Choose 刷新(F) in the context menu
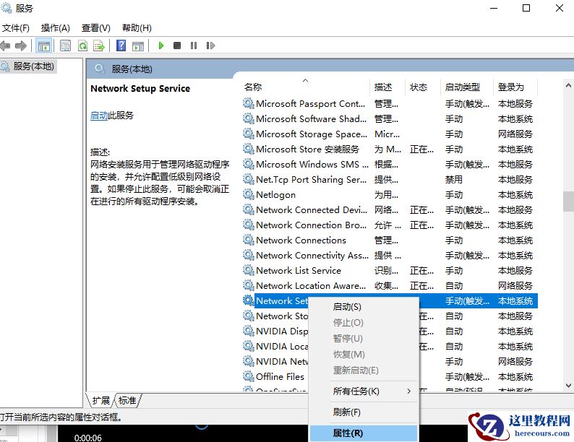Viewport: 574px width, 442px height. click(x=363, y=412)
